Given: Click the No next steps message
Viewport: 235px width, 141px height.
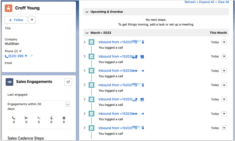Looking at the screenshot, I should click(x=156, y=20).
